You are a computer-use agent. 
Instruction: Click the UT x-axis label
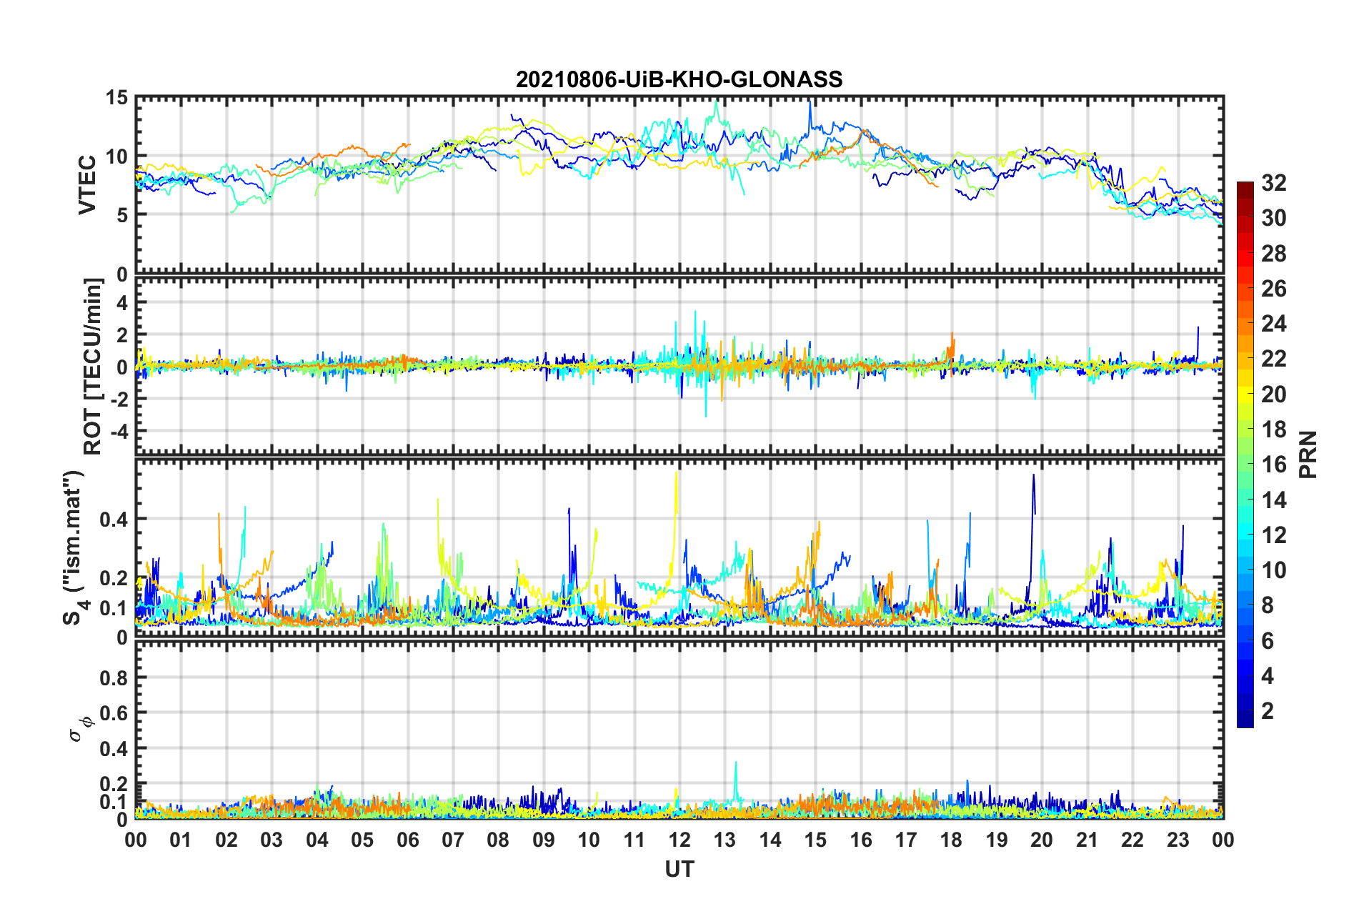pos(679,869)
